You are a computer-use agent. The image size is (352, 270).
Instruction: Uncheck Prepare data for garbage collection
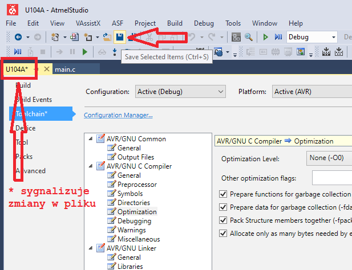tap(223, 207)
